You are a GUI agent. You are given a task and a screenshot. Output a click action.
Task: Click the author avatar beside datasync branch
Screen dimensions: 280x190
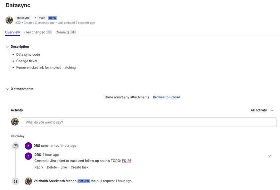[x=9, y=20]
